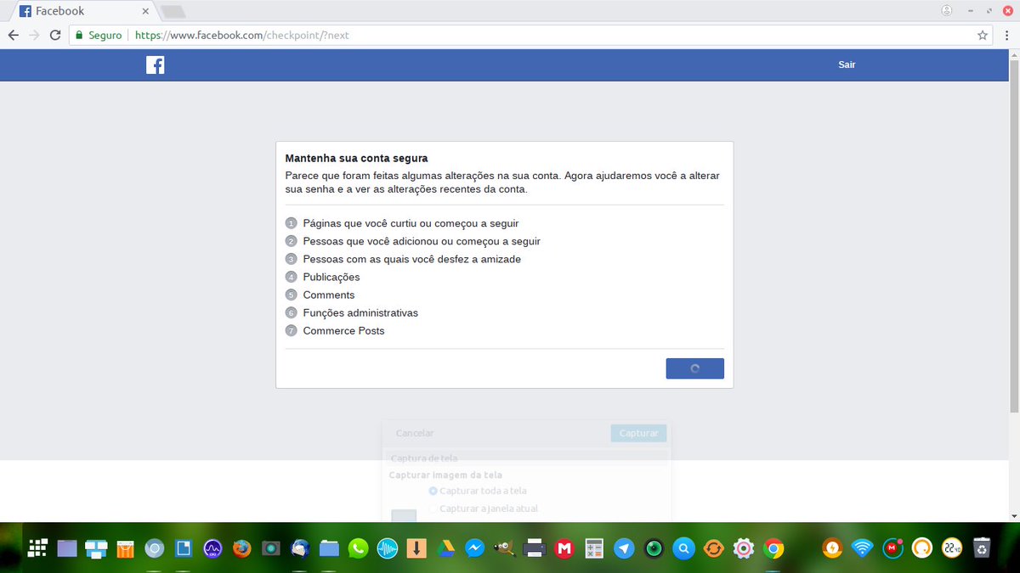Image resolution: width=1020 pixels, height=573 pixels.
Task: Open the file manager folder in dock
Action: (329, 548)
